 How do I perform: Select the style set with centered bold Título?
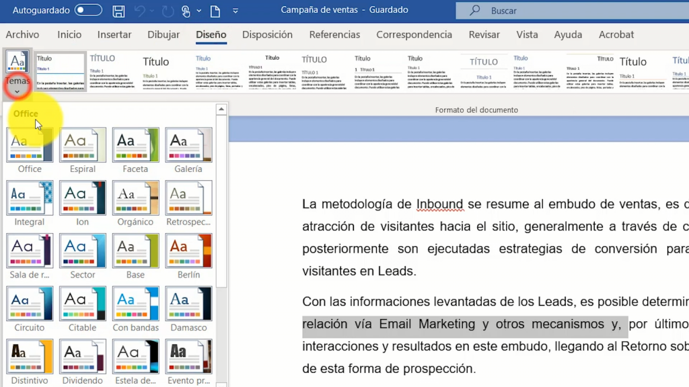click(x=272, y=71)
